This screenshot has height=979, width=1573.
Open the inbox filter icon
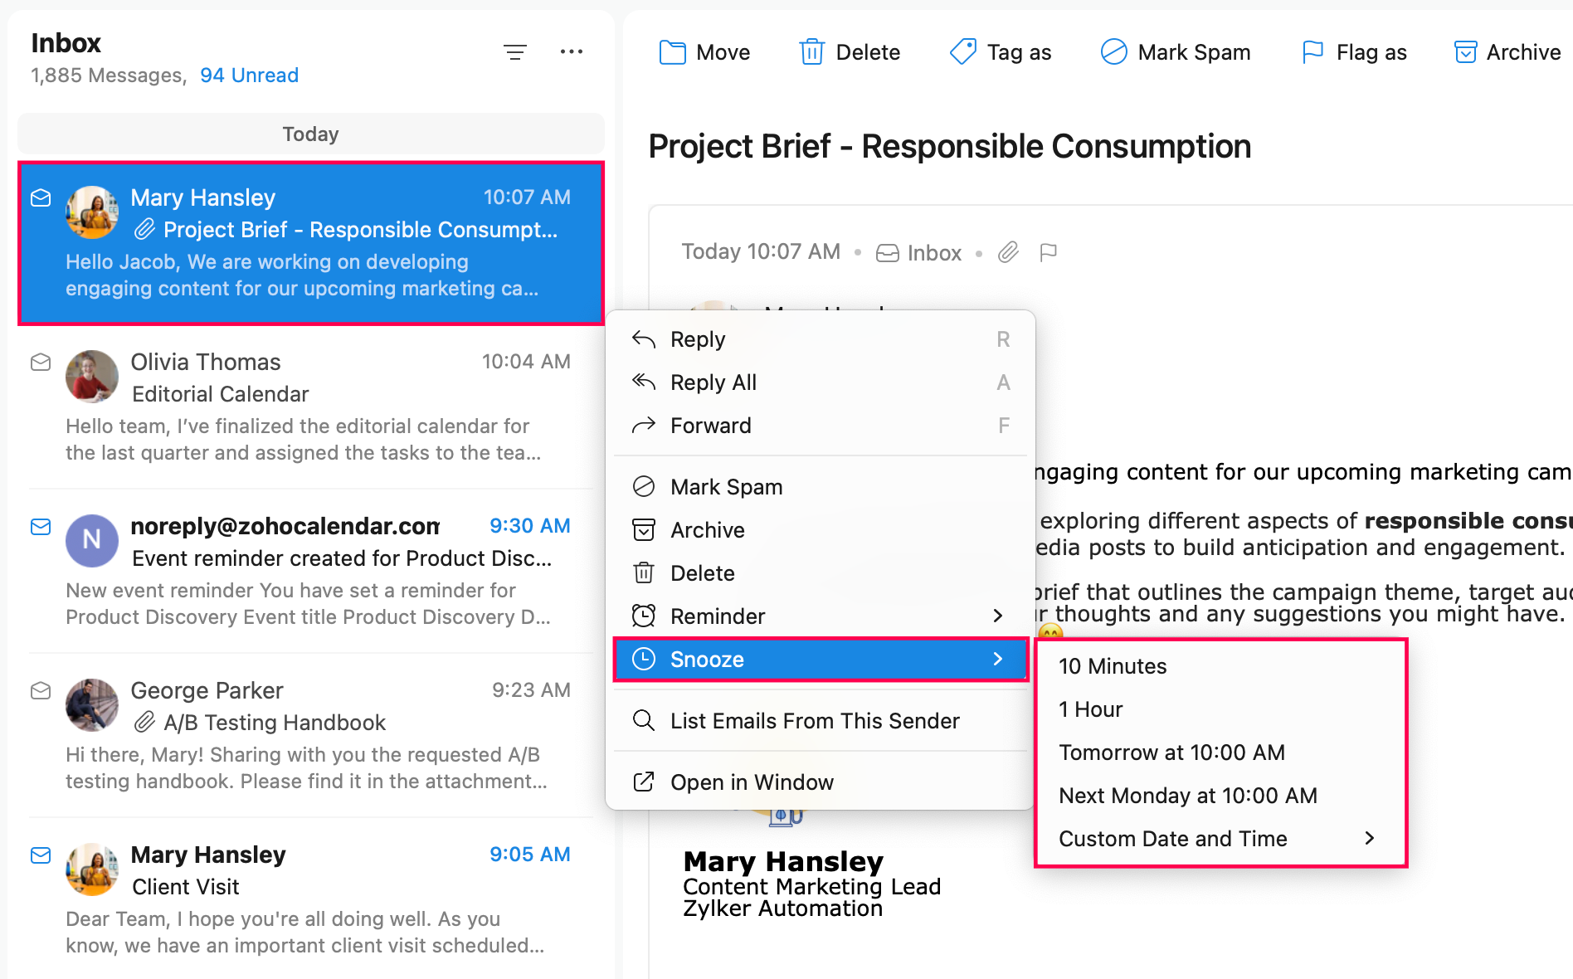point(515,52)
